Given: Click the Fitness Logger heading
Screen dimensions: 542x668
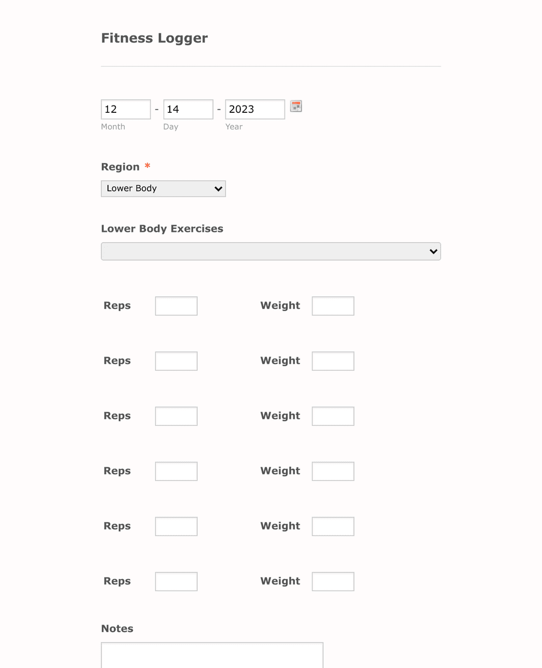Looking at the screenshot, I should tap(154, 38).
